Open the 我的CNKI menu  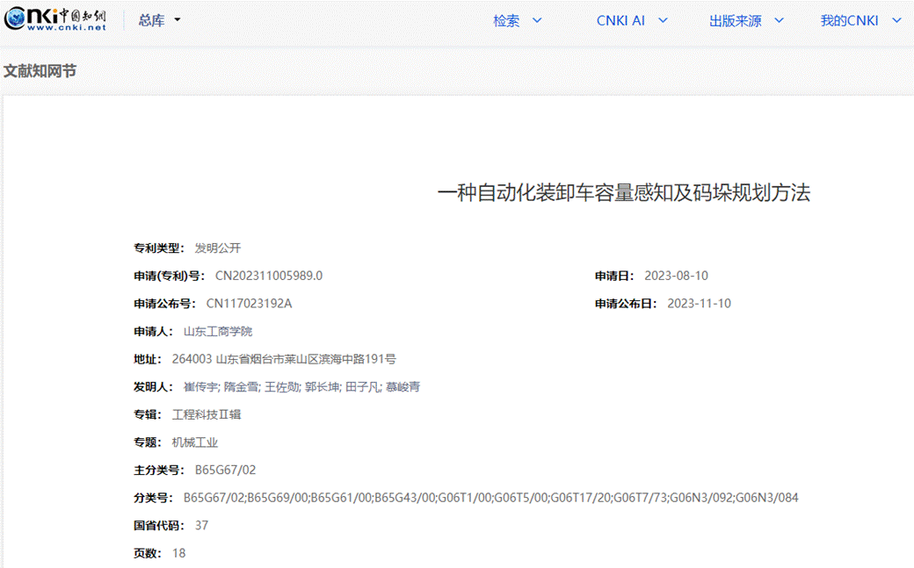coord(860,21)
